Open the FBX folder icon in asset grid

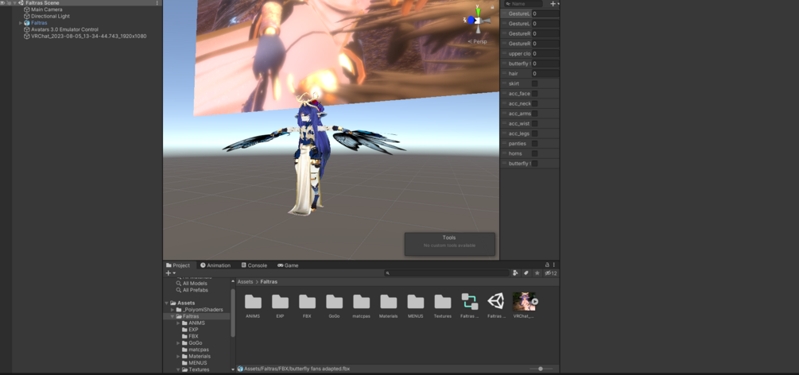307,302
